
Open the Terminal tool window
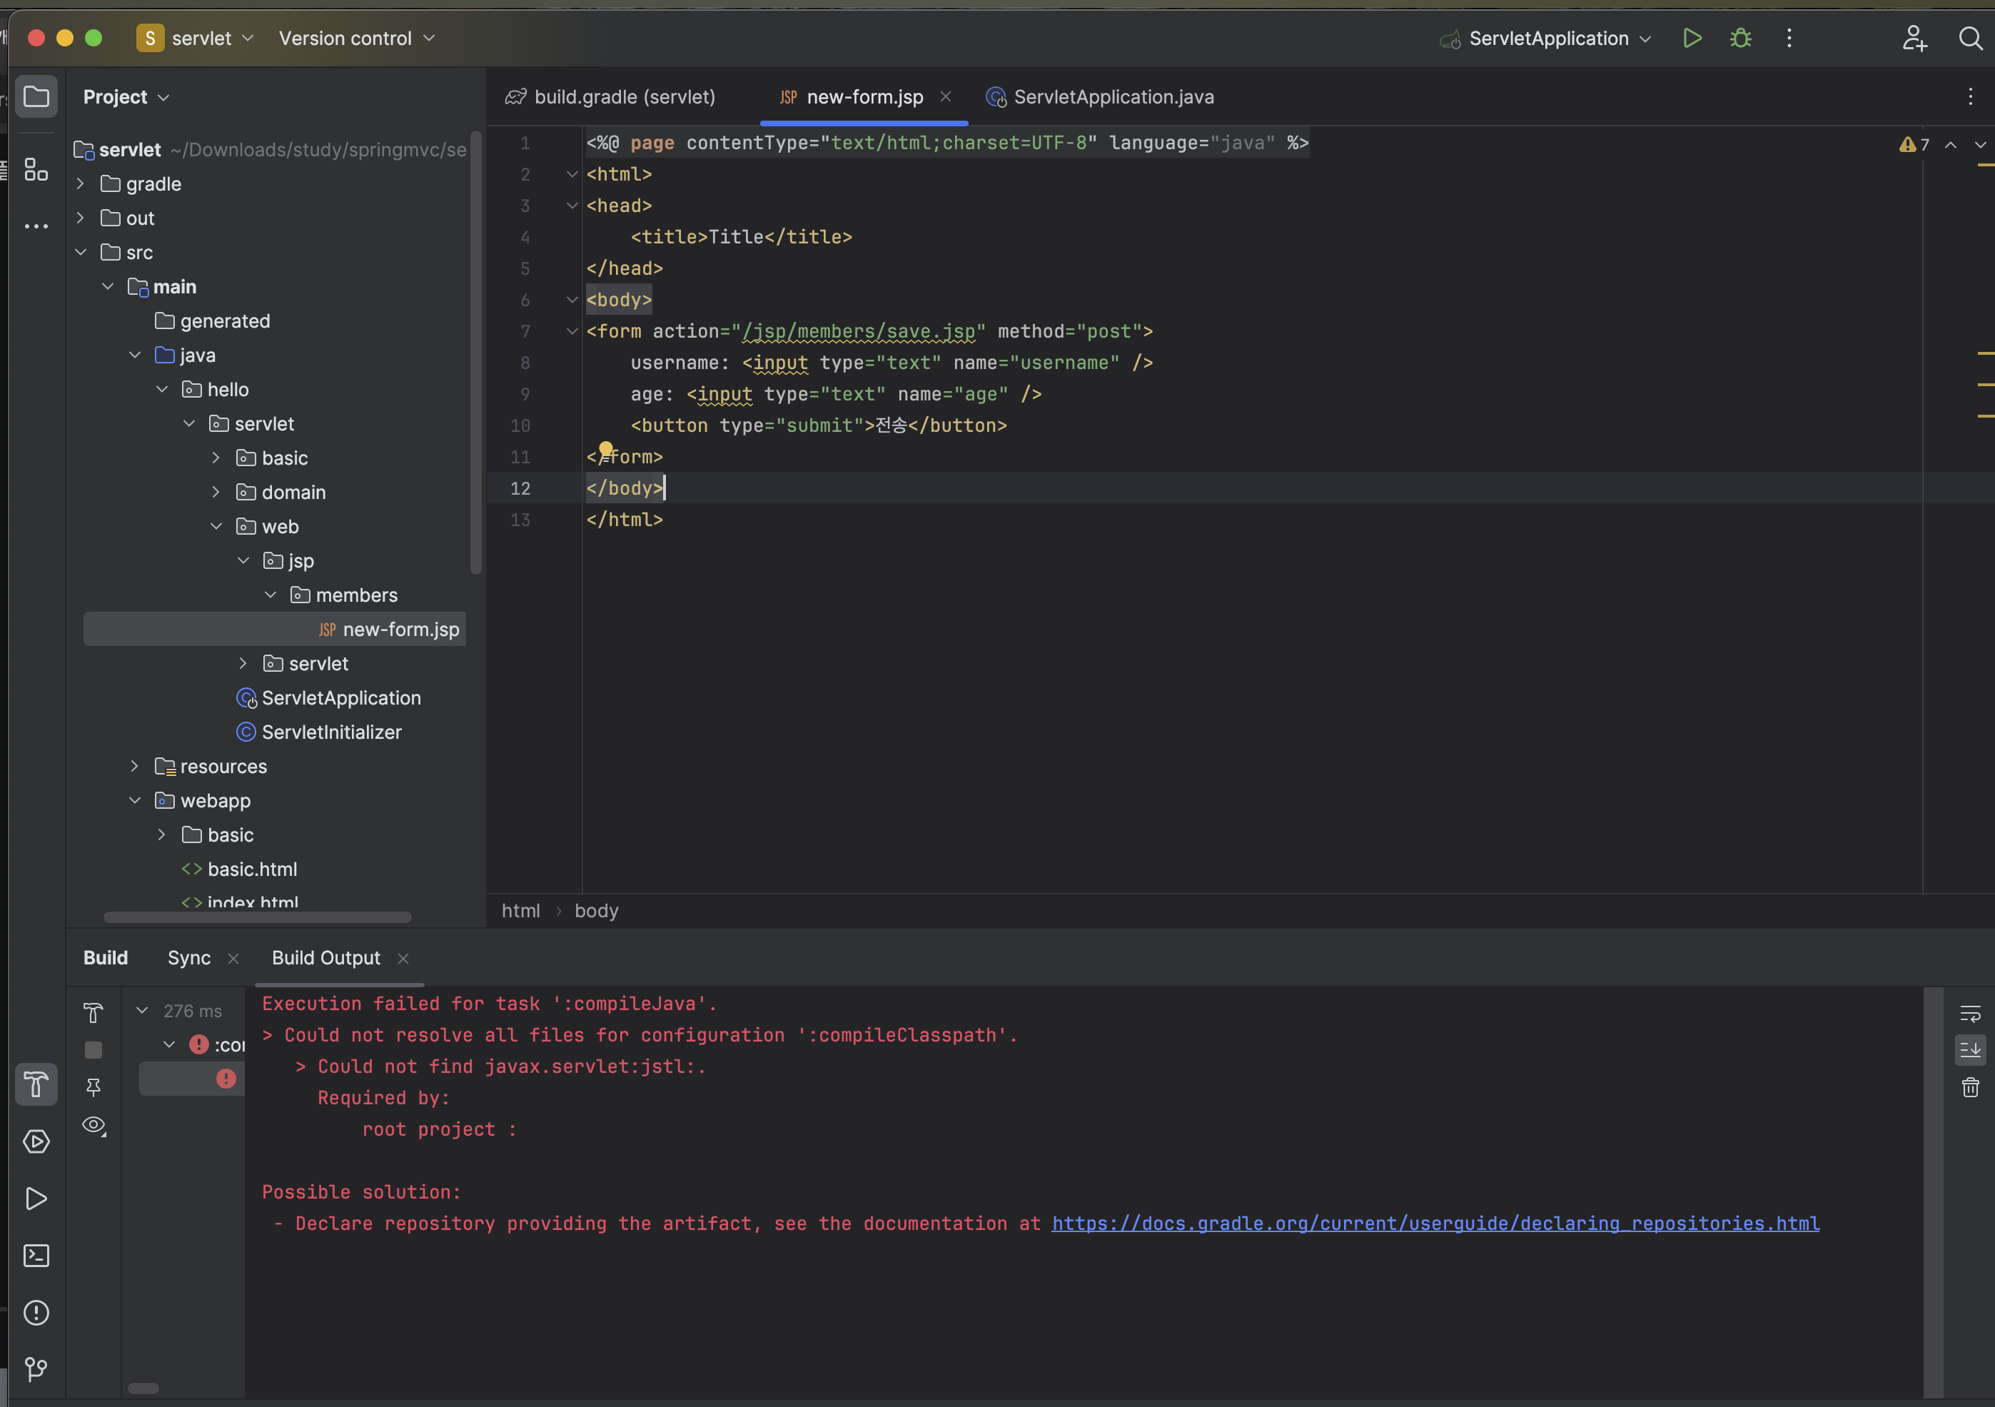click(x=36, y=1256)
